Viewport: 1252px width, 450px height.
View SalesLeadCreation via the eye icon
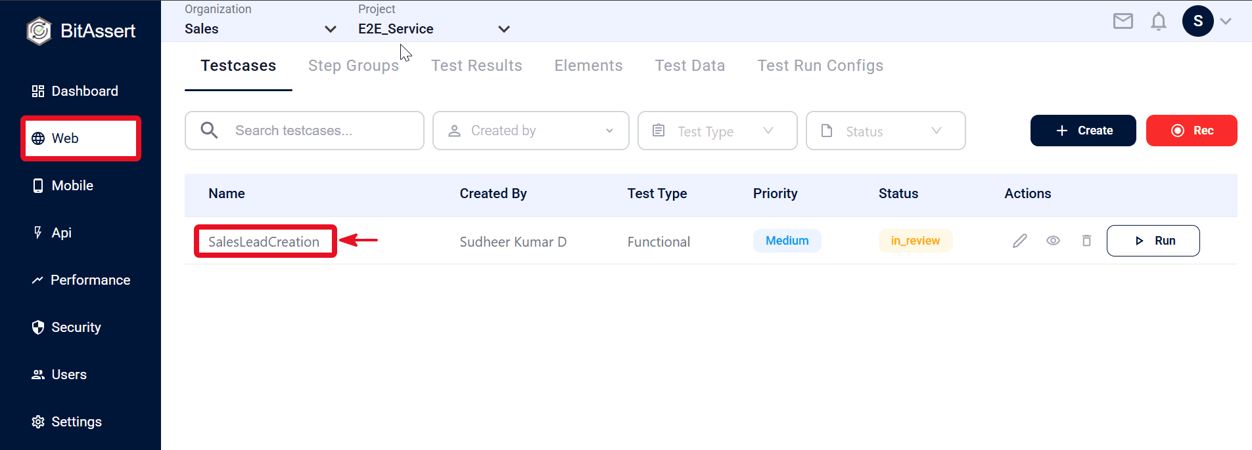click(x=1053, y=241)
